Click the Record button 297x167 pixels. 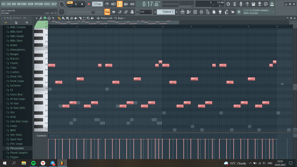tap(88, 4)
